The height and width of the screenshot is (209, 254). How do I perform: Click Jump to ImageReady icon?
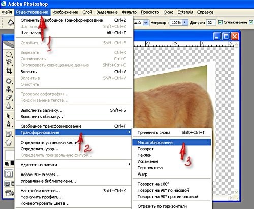point(10,193)
